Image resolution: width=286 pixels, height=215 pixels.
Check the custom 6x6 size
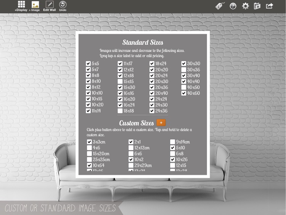pyautogui.click(x=131, y=154)
